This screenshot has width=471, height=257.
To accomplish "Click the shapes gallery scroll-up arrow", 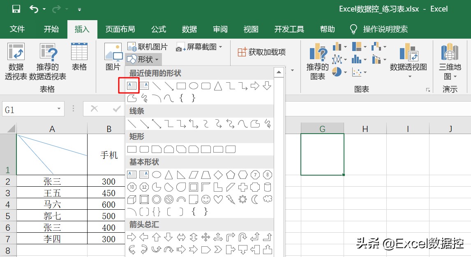I will (279, 72).
